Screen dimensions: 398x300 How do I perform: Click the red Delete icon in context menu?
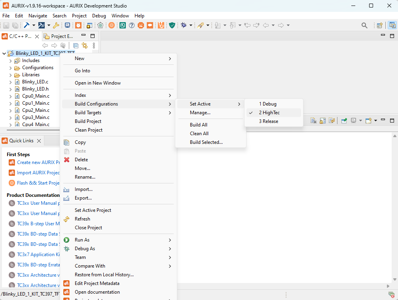tap(67, 160)
